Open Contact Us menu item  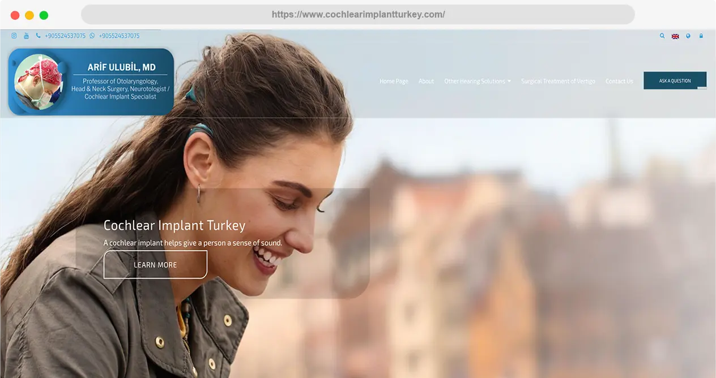click(619, 81)
